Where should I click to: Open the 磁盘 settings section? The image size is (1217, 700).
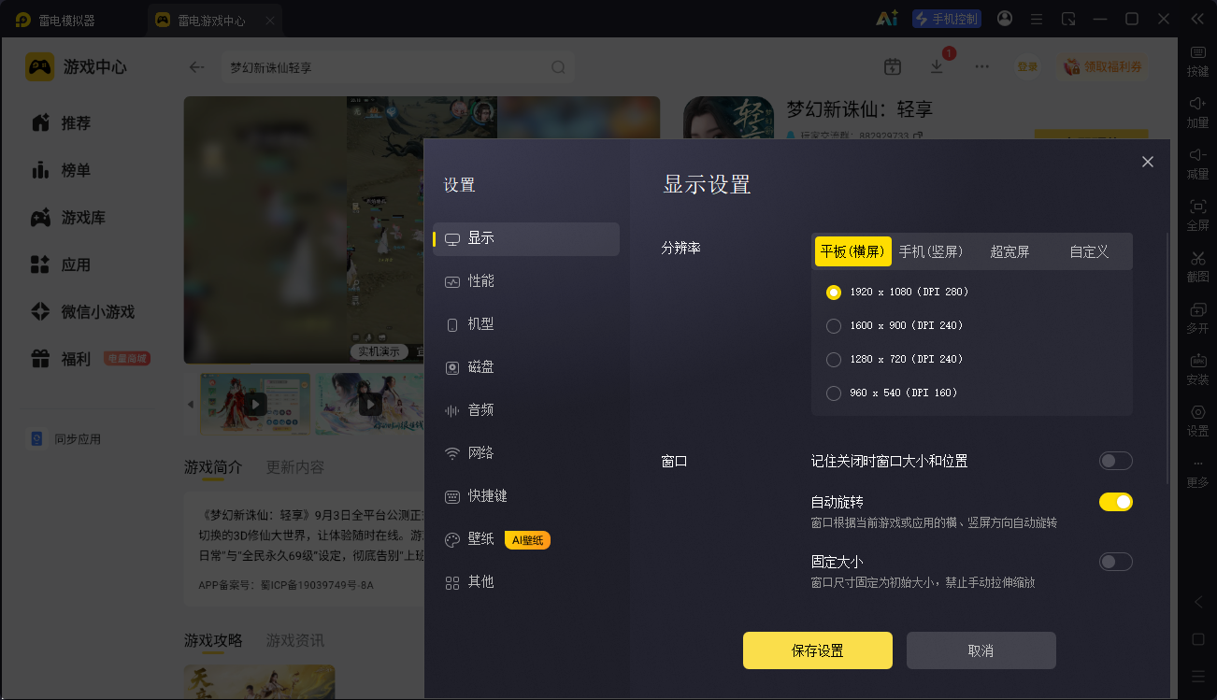point(526,367)
